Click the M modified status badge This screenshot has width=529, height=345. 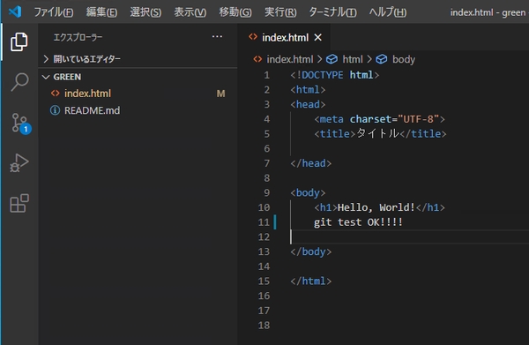click(220, 94)
